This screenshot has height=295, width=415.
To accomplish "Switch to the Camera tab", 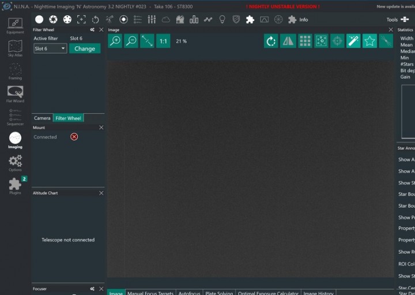I will pyautogui.click(x=42, y=118).
